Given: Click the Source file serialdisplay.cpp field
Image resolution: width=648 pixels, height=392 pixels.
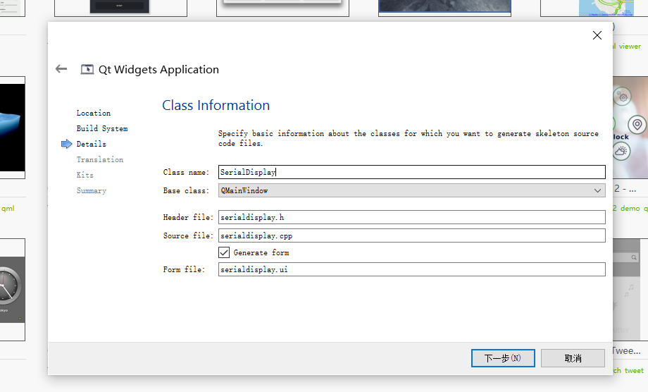Looking at the screenshot, I should coord(411,235).
